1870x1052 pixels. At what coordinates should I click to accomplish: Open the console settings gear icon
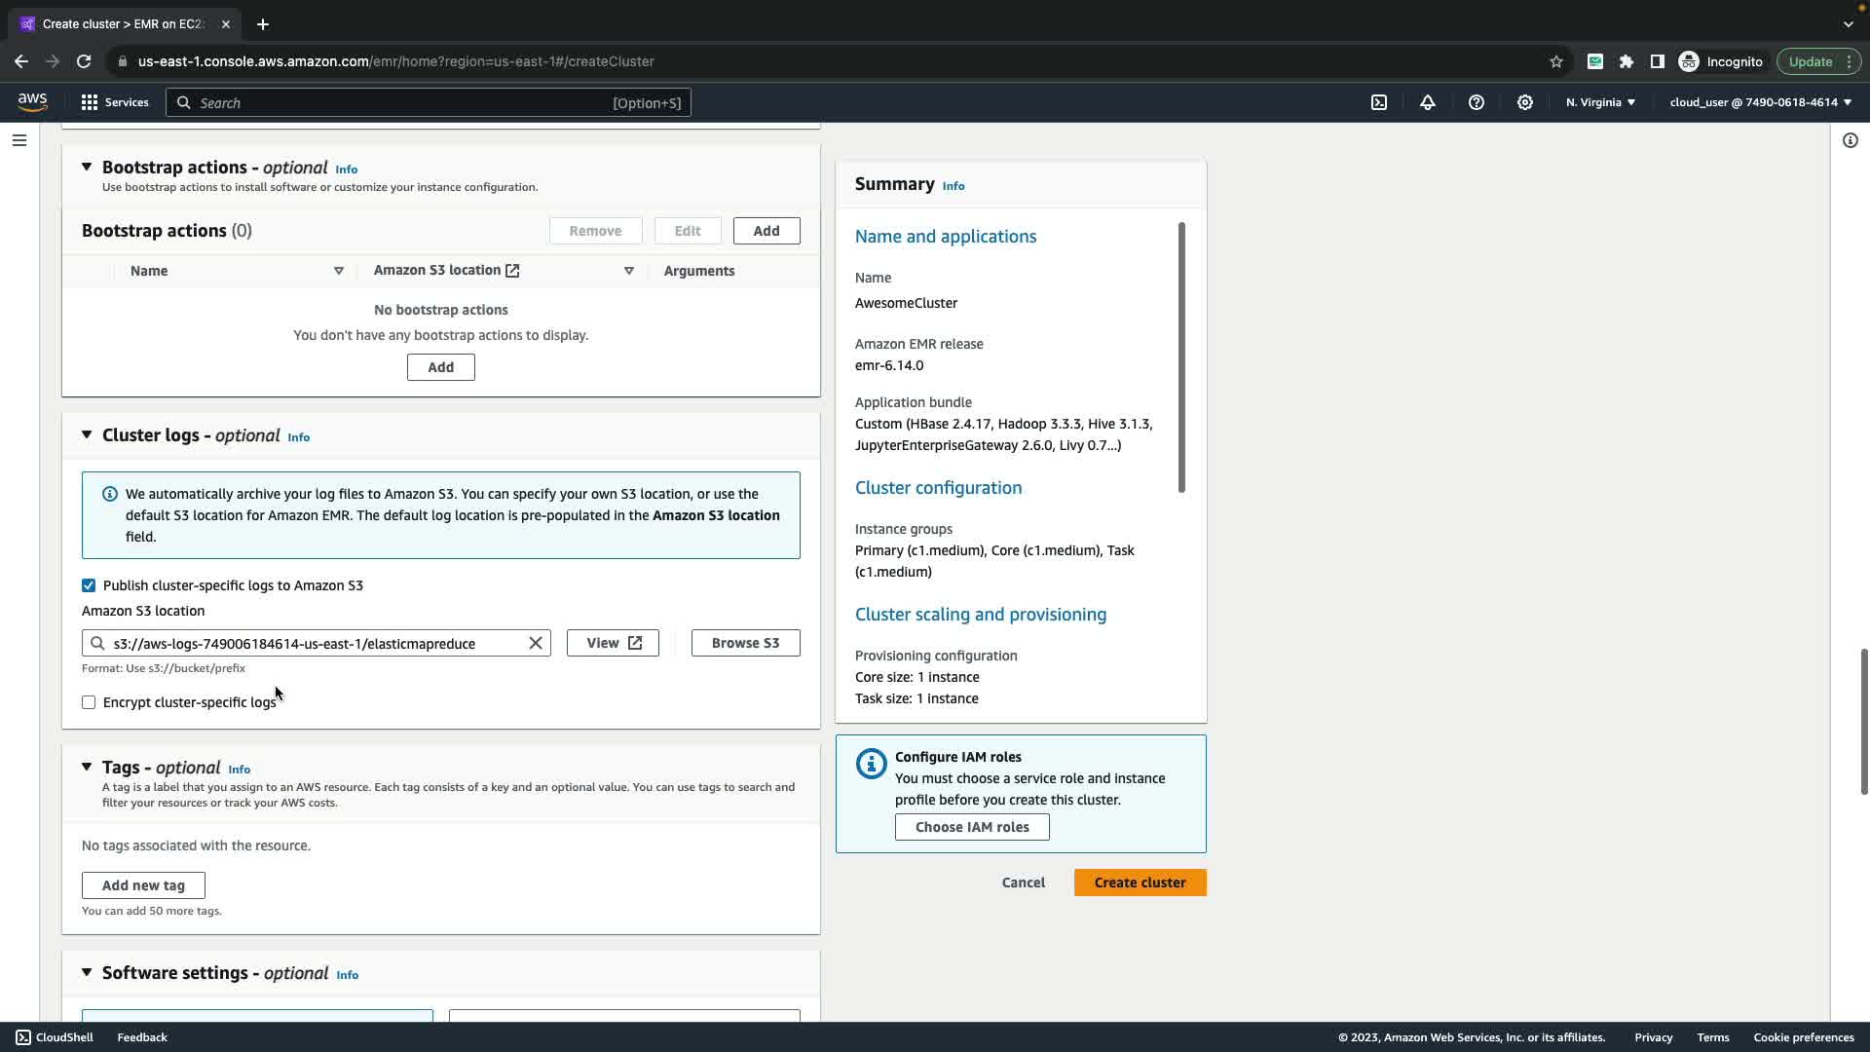coord(1525,102)
